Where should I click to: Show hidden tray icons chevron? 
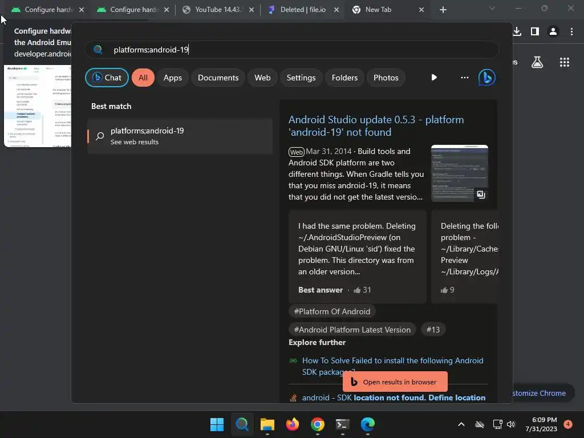pyautogui.click(x=461, y=424)
